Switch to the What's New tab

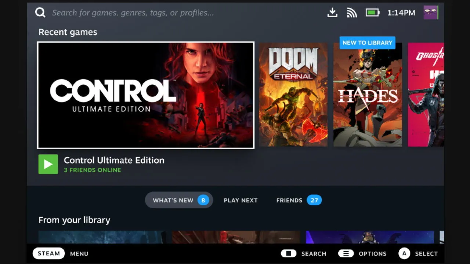pos(179,200)
